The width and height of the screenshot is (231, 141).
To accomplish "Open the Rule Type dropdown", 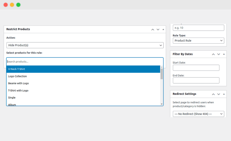I will click(x=198, y=41).
